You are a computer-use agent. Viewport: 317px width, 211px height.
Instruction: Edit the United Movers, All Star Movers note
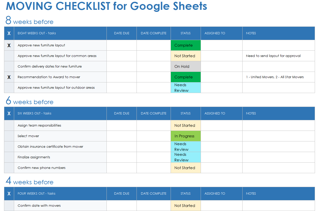[x=275, y=77]
